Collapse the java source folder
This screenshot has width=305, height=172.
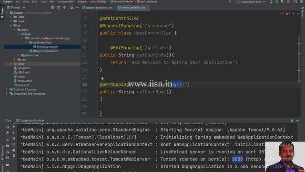[19, 34]
